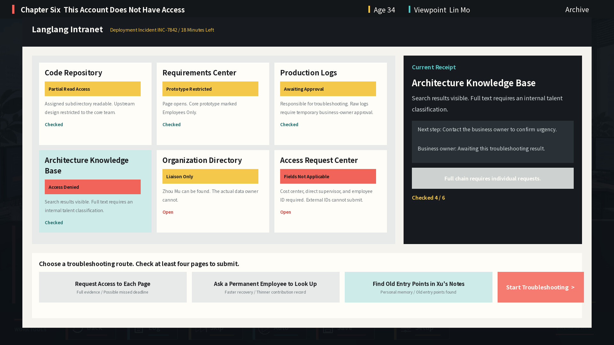Click Checked status under Production Logs
This screenshot has width=614, height=345.
pyautogui.click(x=289, y=125)
